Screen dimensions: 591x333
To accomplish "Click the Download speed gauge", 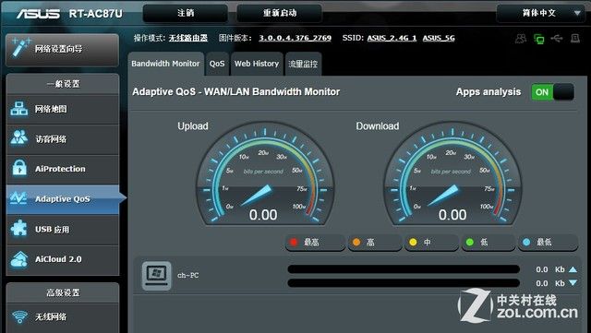I will 452,173.
